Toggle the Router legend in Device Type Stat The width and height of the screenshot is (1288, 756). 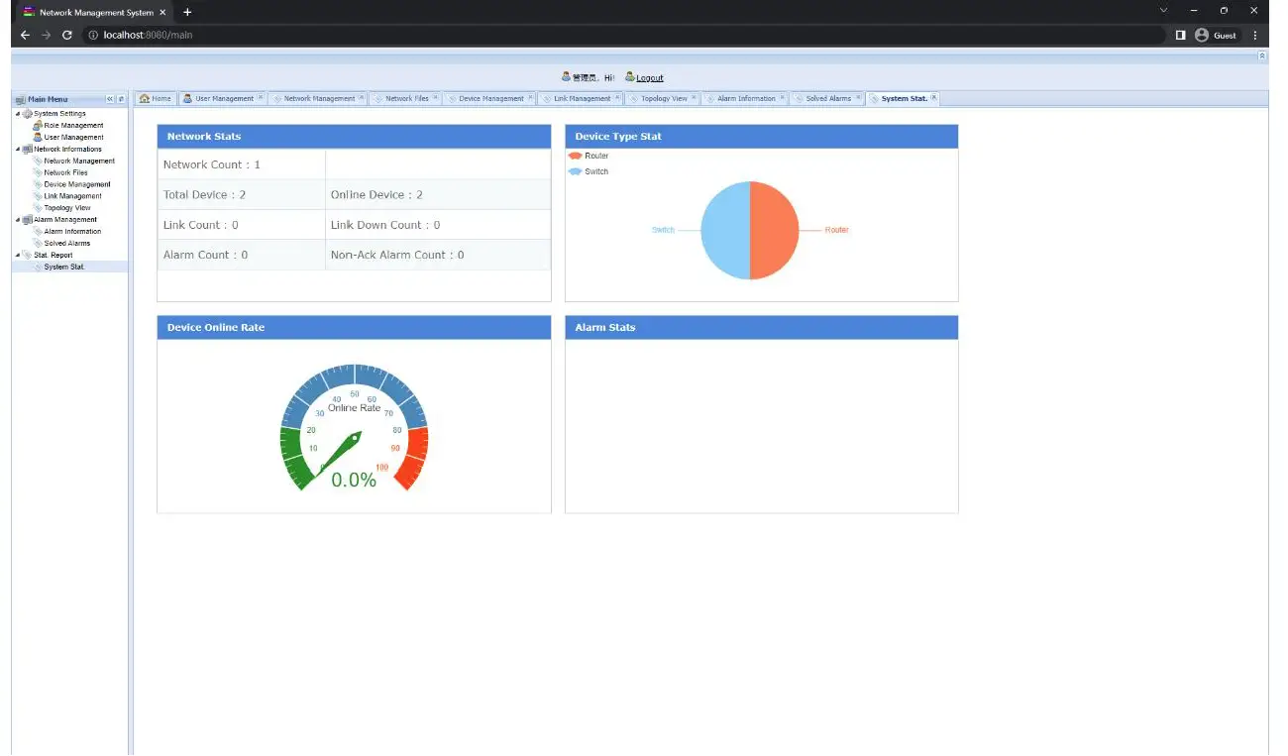591,156
